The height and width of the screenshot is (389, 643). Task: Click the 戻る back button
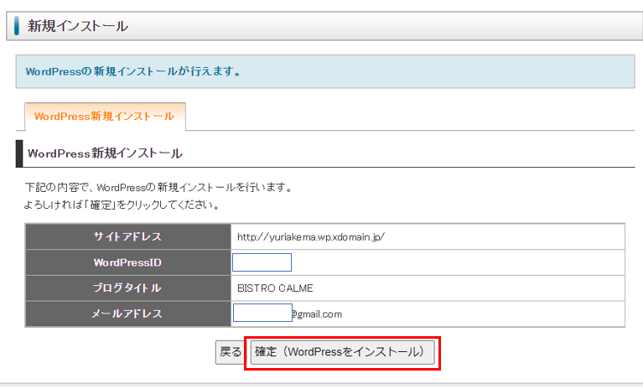(x=230, y=352)
